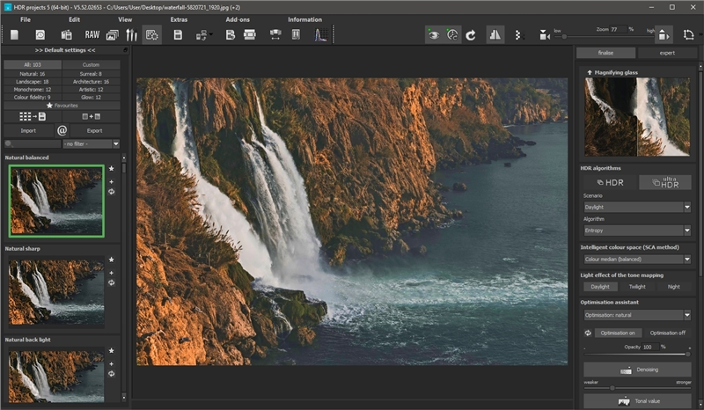Open the 'no filter' preset dropdown
Screen dimensions: 704x410
pyautogui.click(x=91, y=143)
